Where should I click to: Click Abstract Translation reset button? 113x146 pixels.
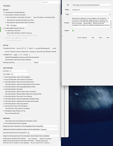(45, 138)
